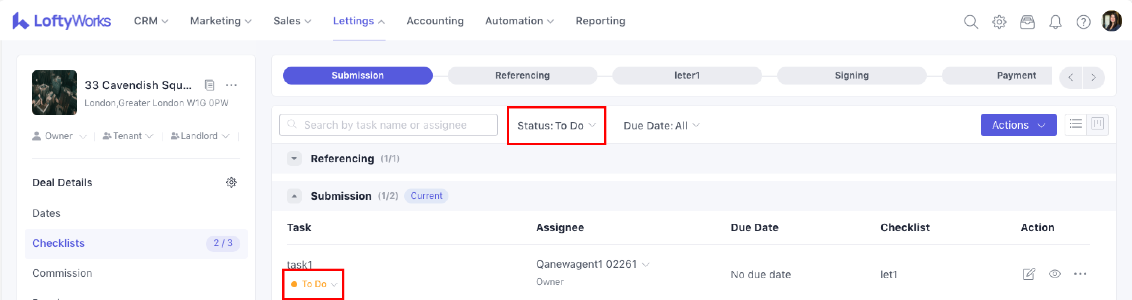Click the Actions button
1132x300 pixels.
click(1018, 125)
